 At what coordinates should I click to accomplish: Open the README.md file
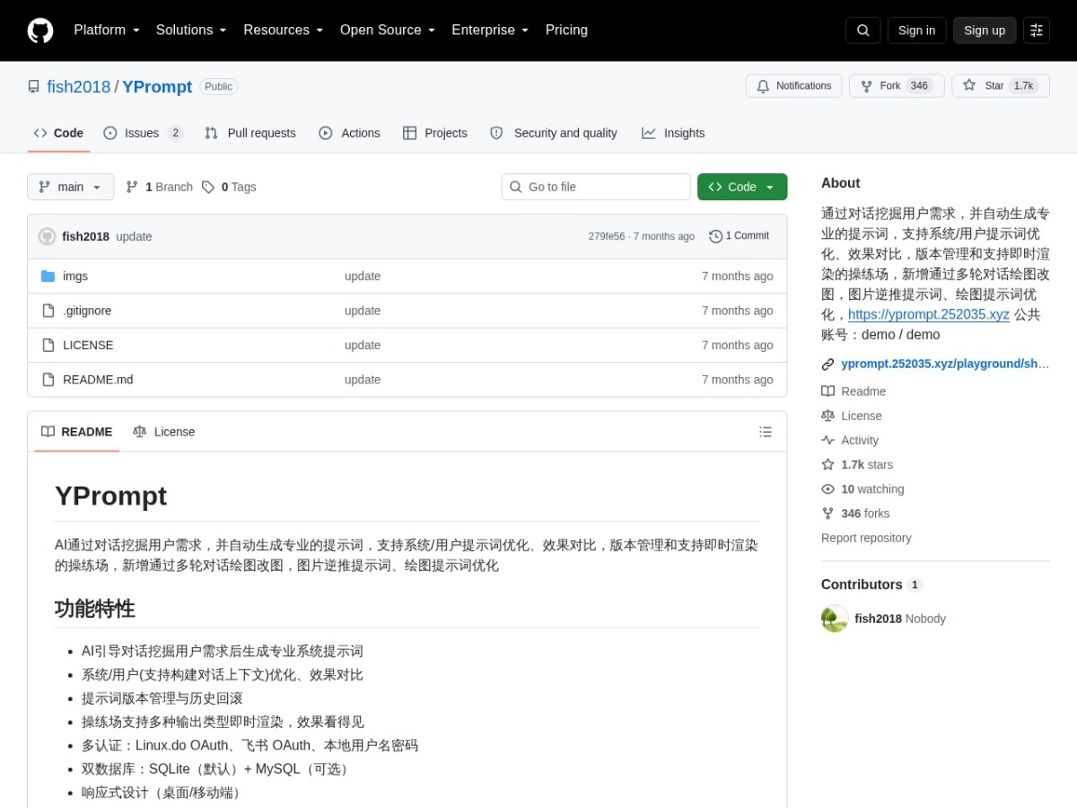(x=98, y=380)
